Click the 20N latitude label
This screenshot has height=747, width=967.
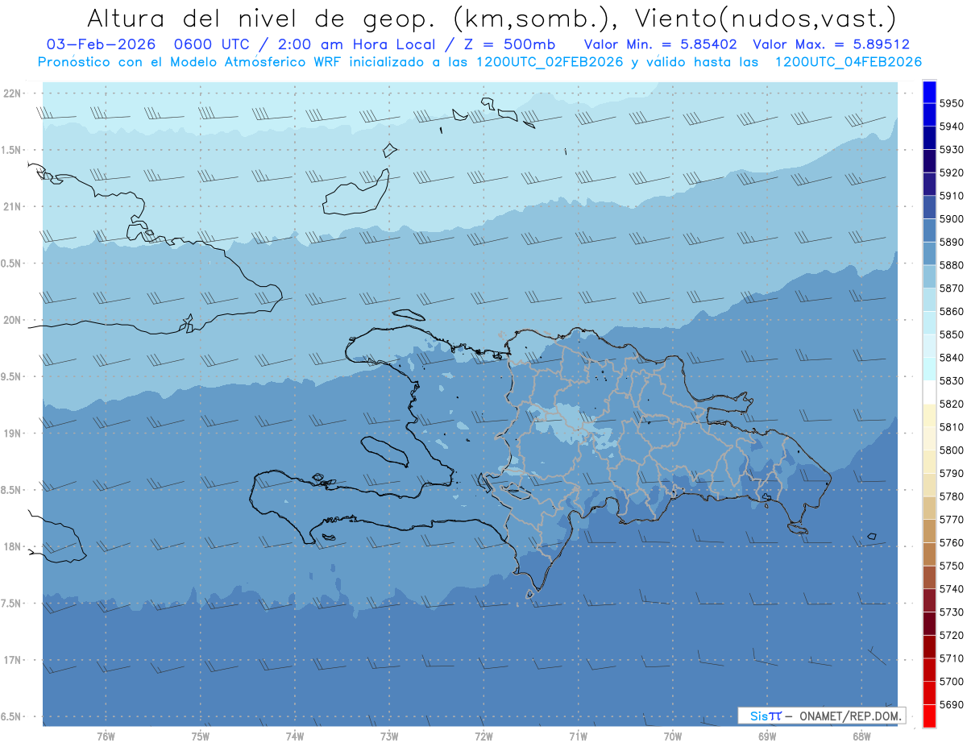point(11,320)
